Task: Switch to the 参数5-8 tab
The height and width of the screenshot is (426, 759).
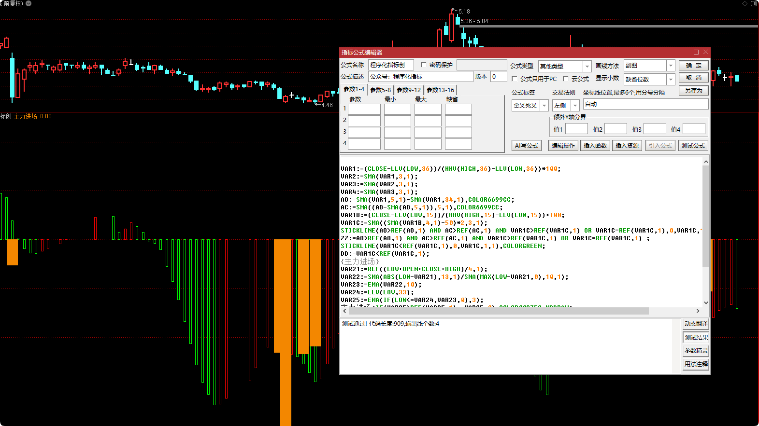Action: (x=380, y=90)
